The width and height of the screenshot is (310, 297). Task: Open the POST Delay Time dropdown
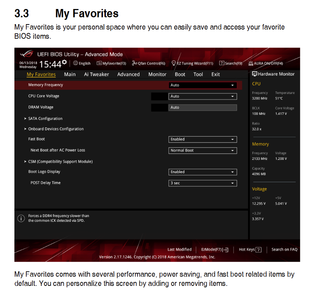[203, 183]
